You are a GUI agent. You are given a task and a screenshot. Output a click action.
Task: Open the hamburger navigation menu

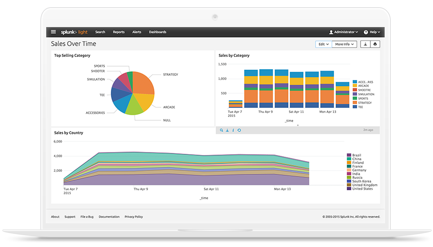[53, 32]
